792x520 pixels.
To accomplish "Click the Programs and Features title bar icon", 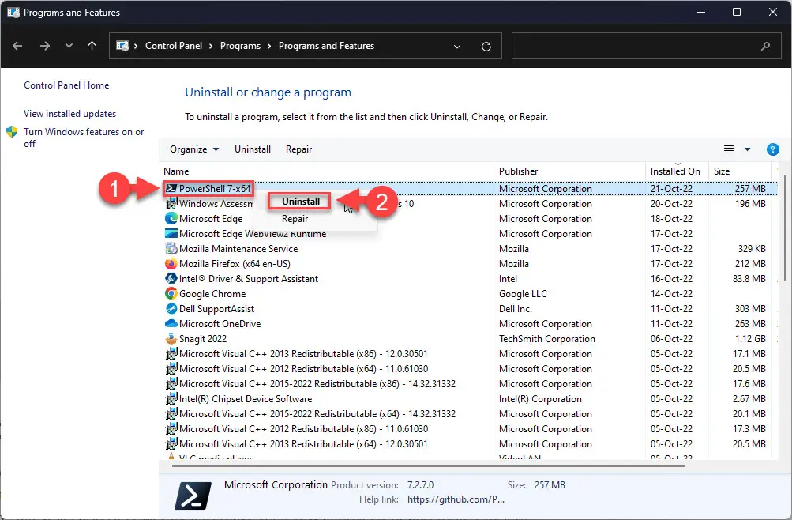I will pyautogui.click(x=13, y=12).
